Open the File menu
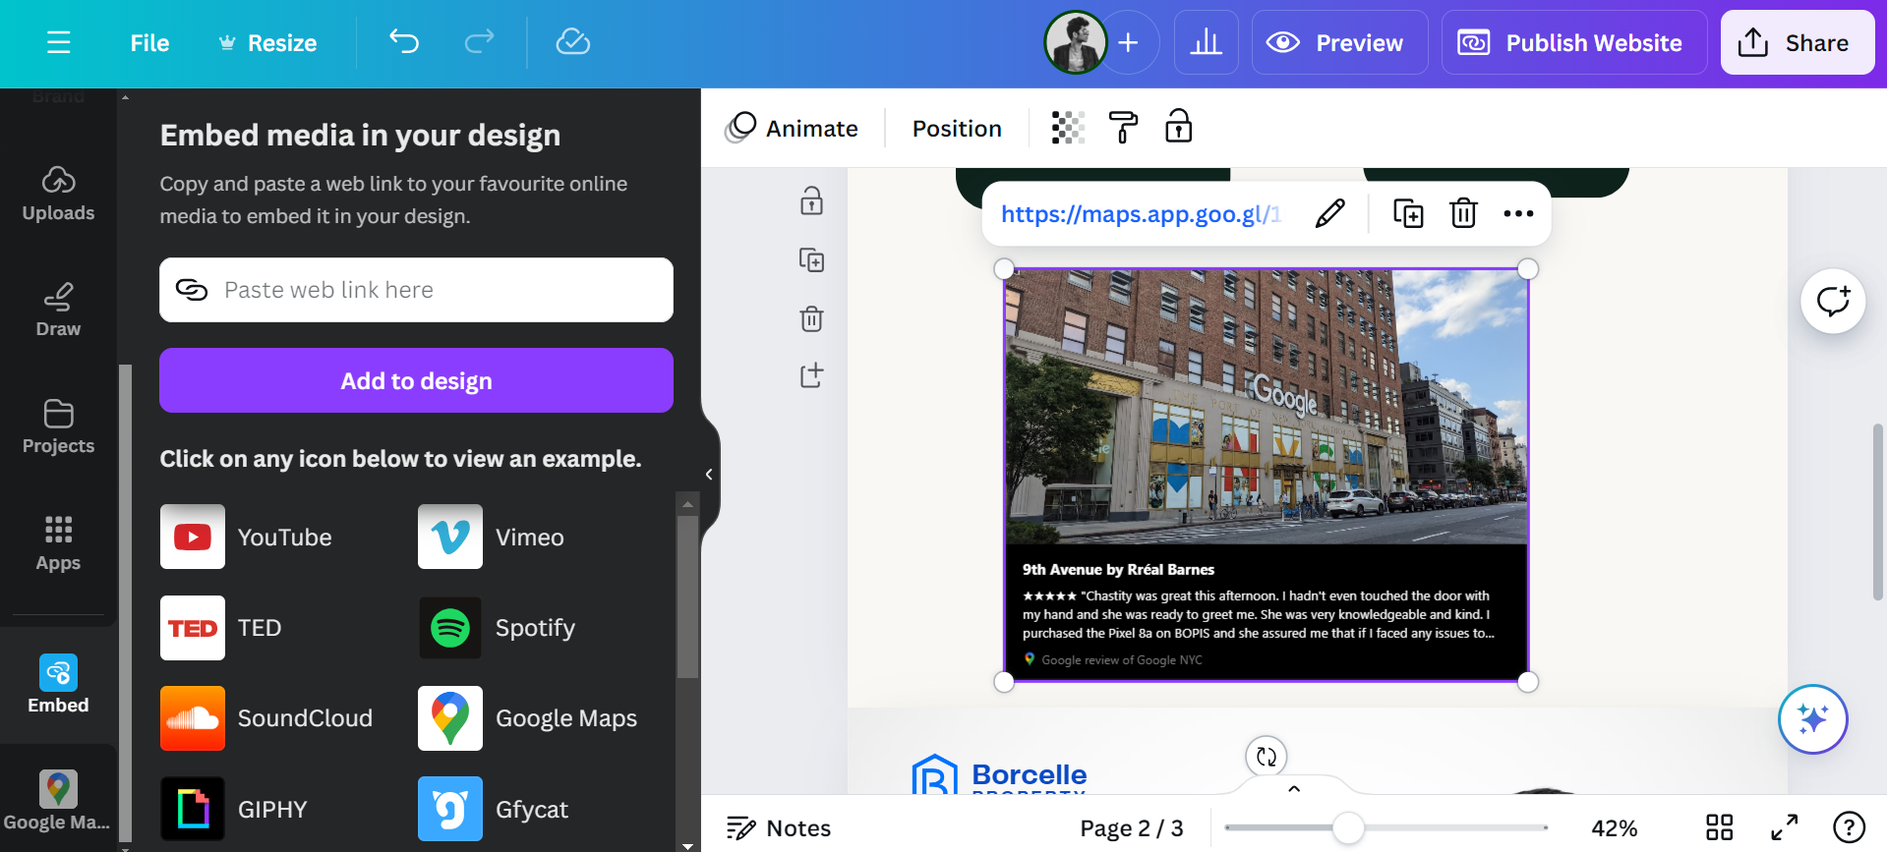 (x=149, y=43)
